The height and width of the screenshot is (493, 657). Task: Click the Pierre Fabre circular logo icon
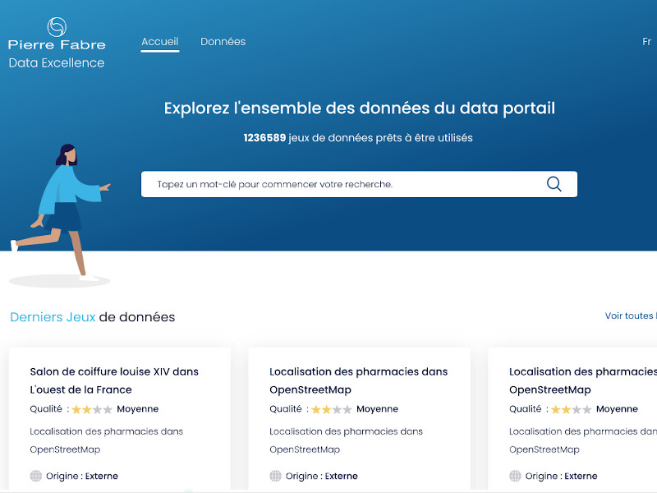[x=57, y=27]
